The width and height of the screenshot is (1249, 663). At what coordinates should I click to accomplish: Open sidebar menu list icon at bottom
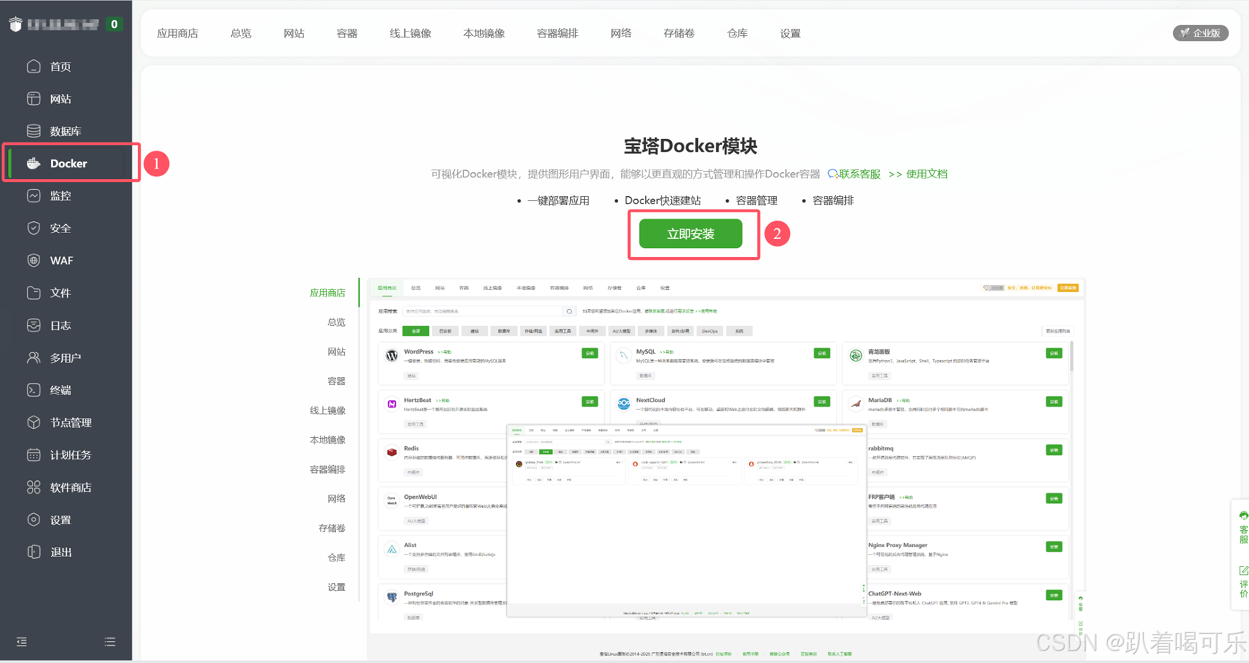tap(110, 642)
